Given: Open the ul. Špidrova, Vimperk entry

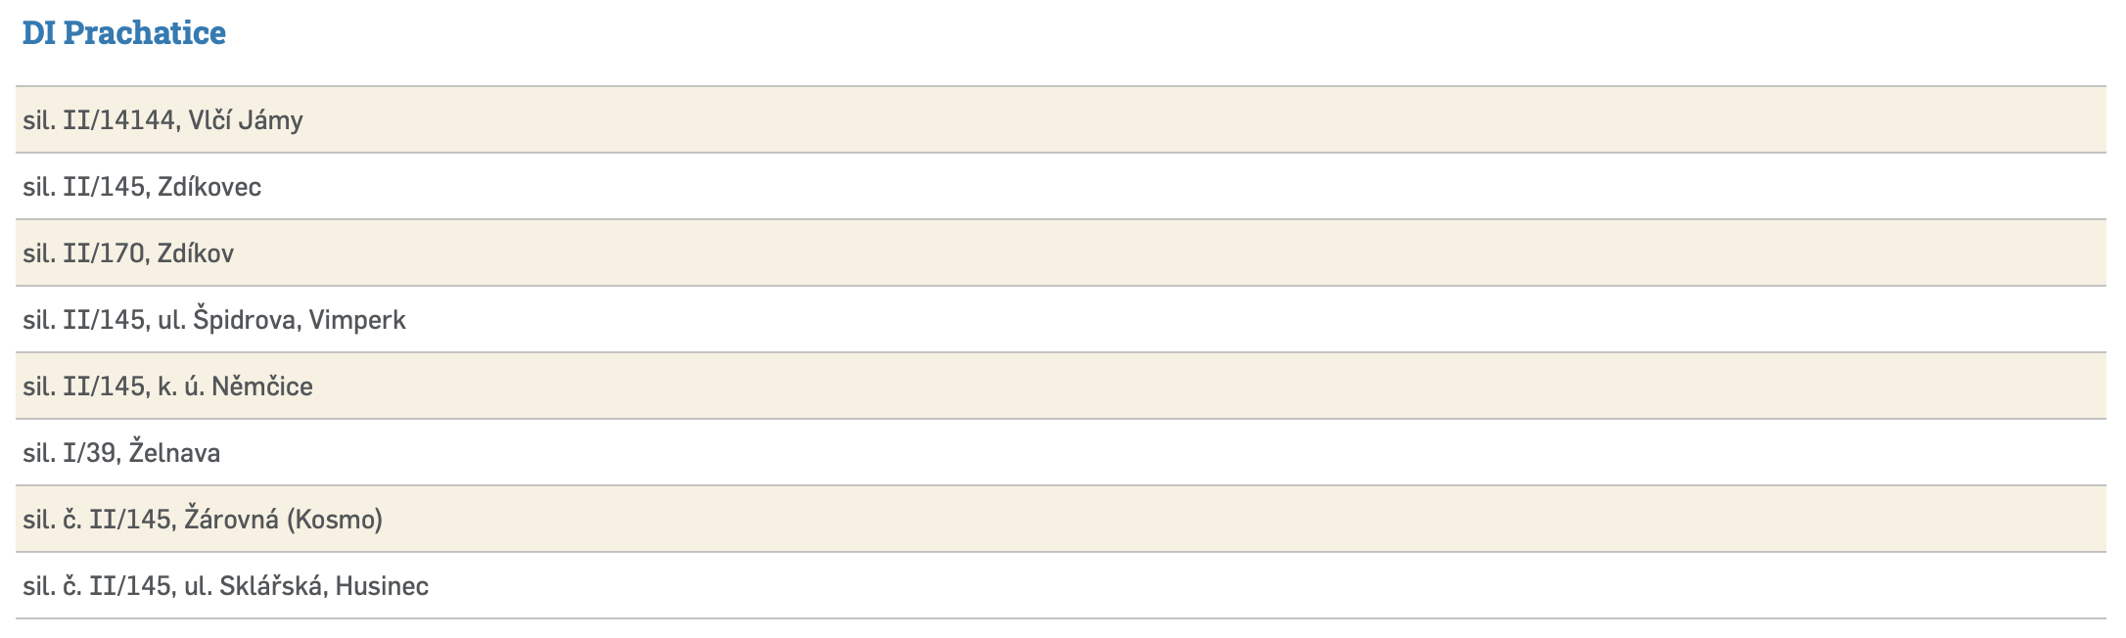Looking at the screenshot, I should tap(213, 320).
